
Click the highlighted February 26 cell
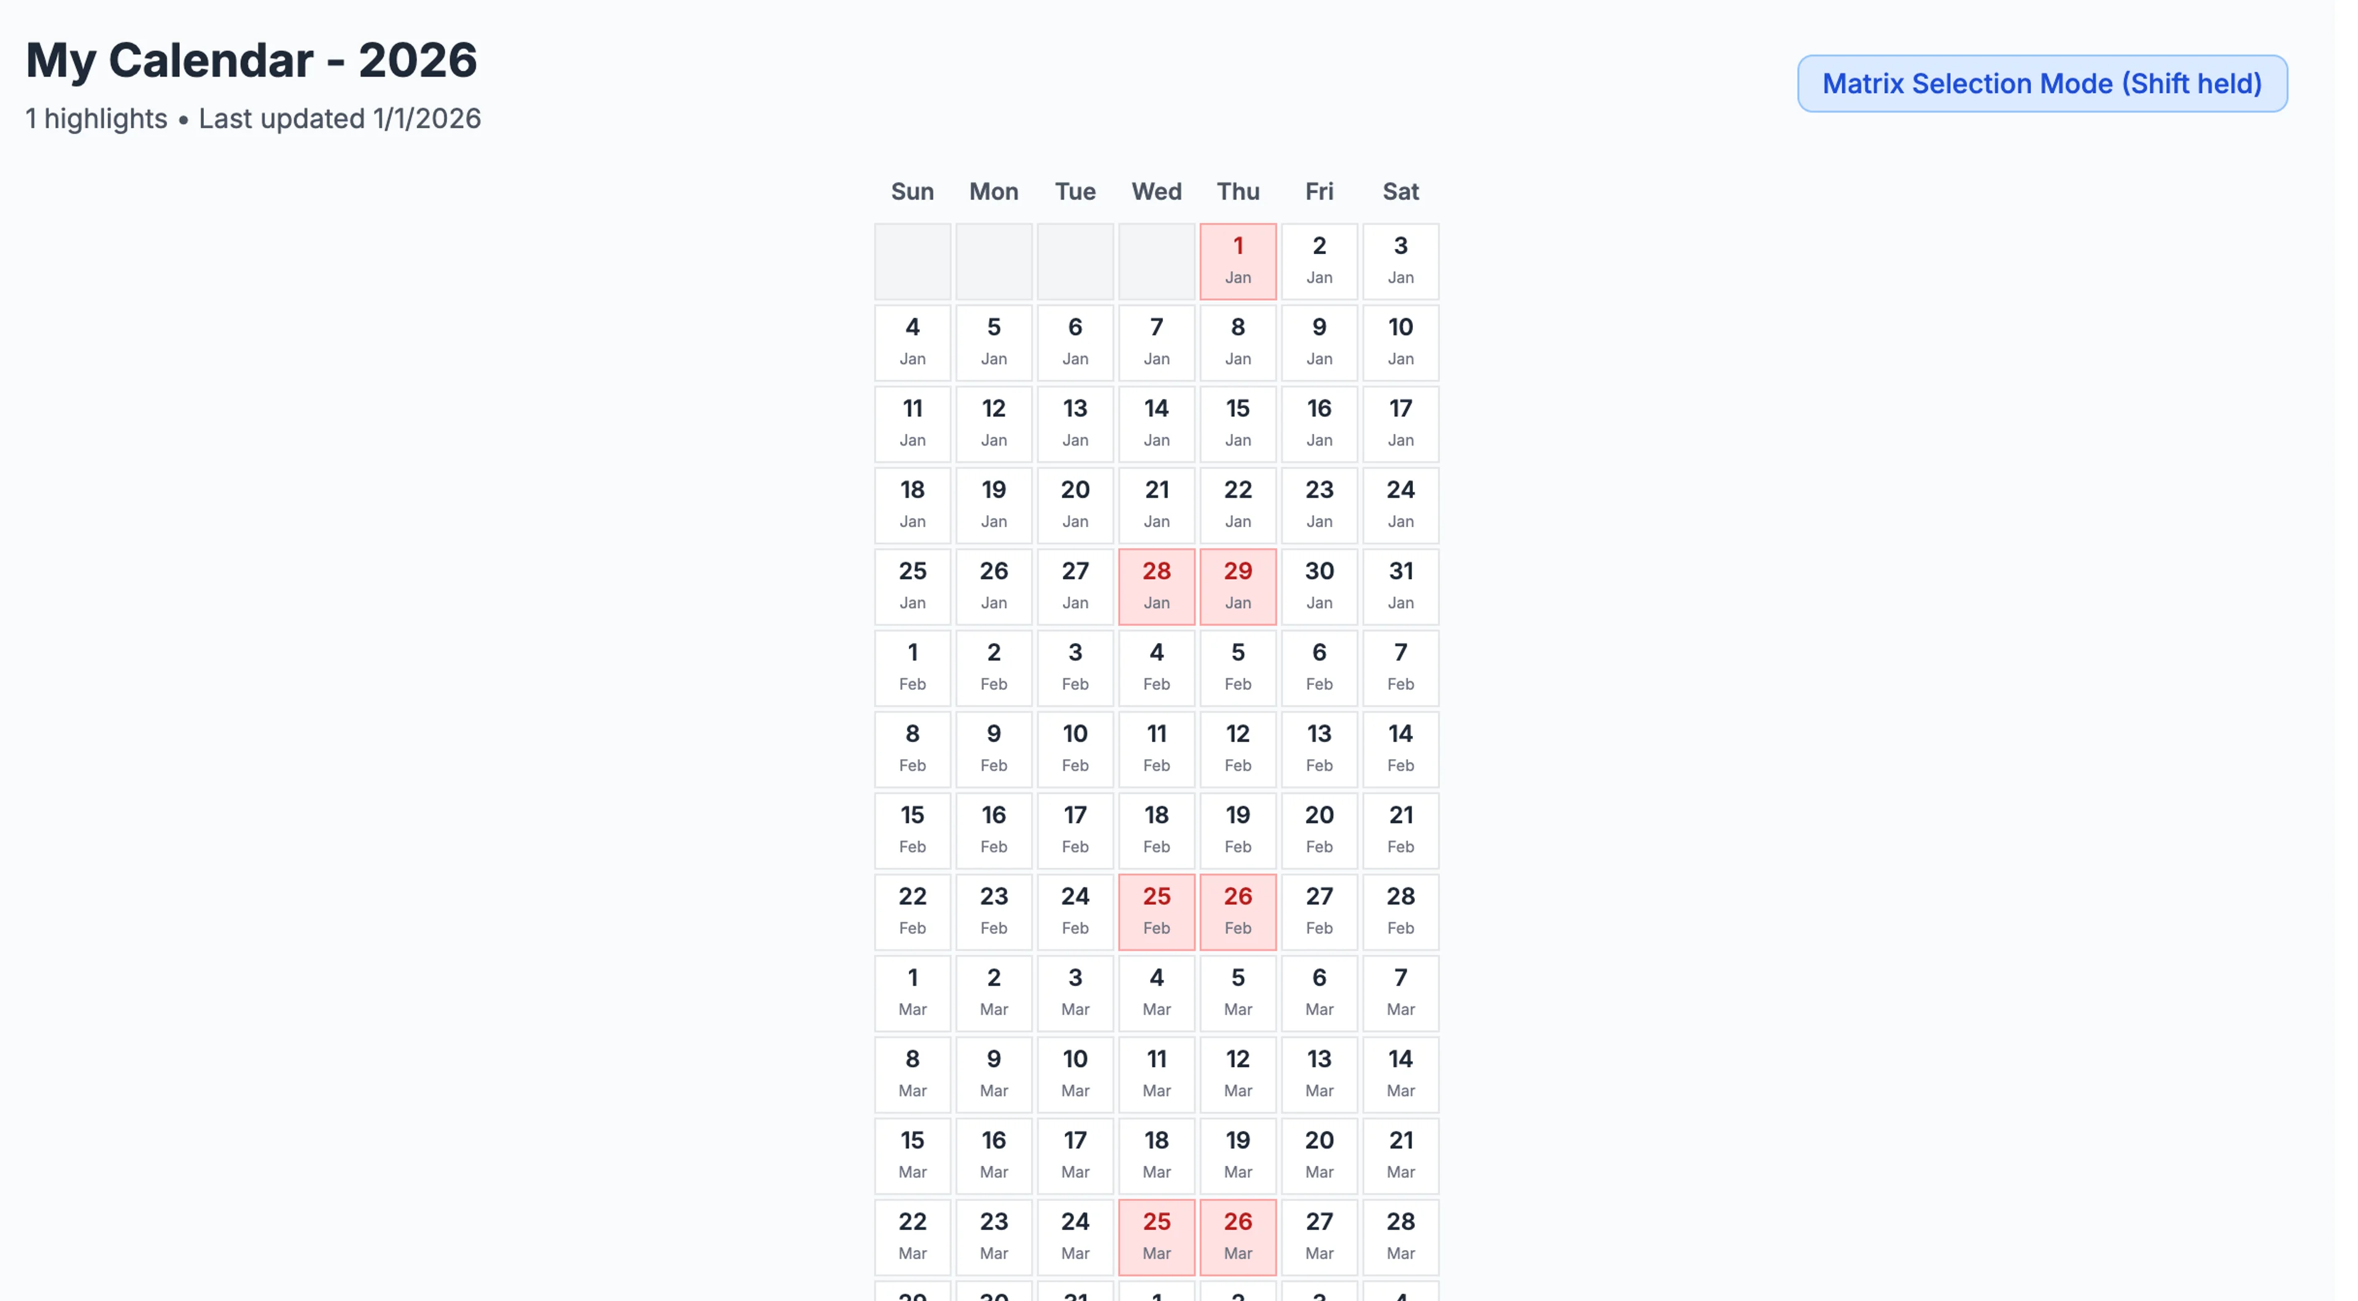(1237, 911)
